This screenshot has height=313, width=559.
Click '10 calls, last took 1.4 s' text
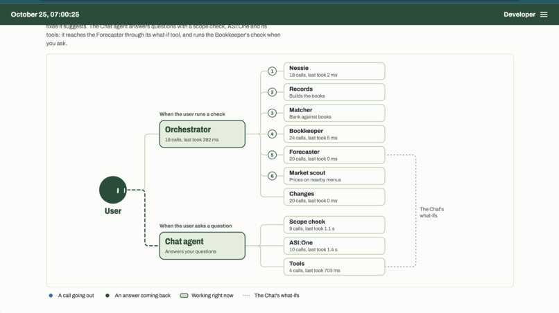pyautogui.click(x=313, y=249)
